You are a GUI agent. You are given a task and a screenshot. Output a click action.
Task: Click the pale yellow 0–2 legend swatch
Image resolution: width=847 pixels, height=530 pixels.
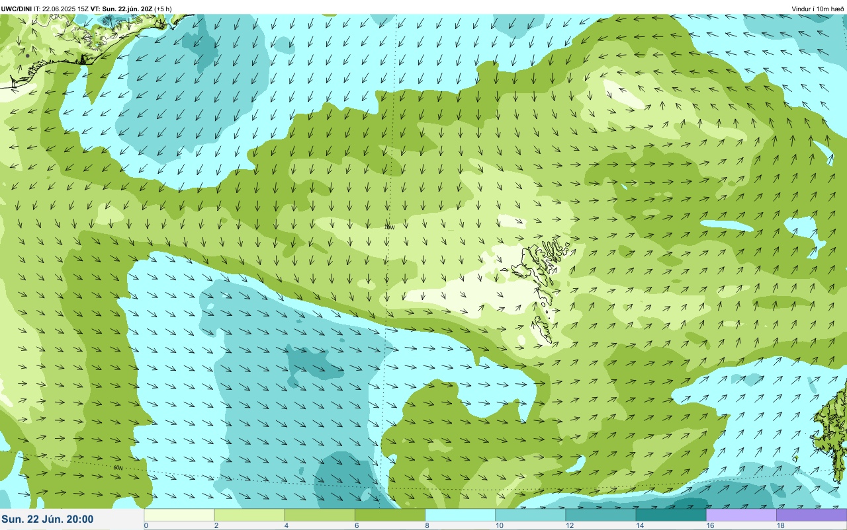tap(179, 515)
